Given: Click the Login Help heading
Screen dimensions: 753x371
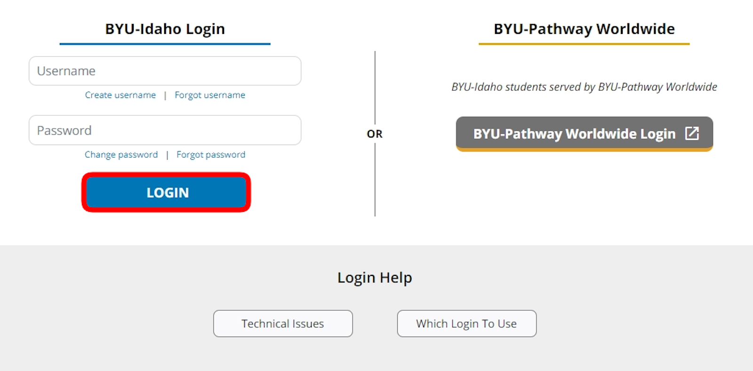Looking at the screenshot, I should pos(375,277).
